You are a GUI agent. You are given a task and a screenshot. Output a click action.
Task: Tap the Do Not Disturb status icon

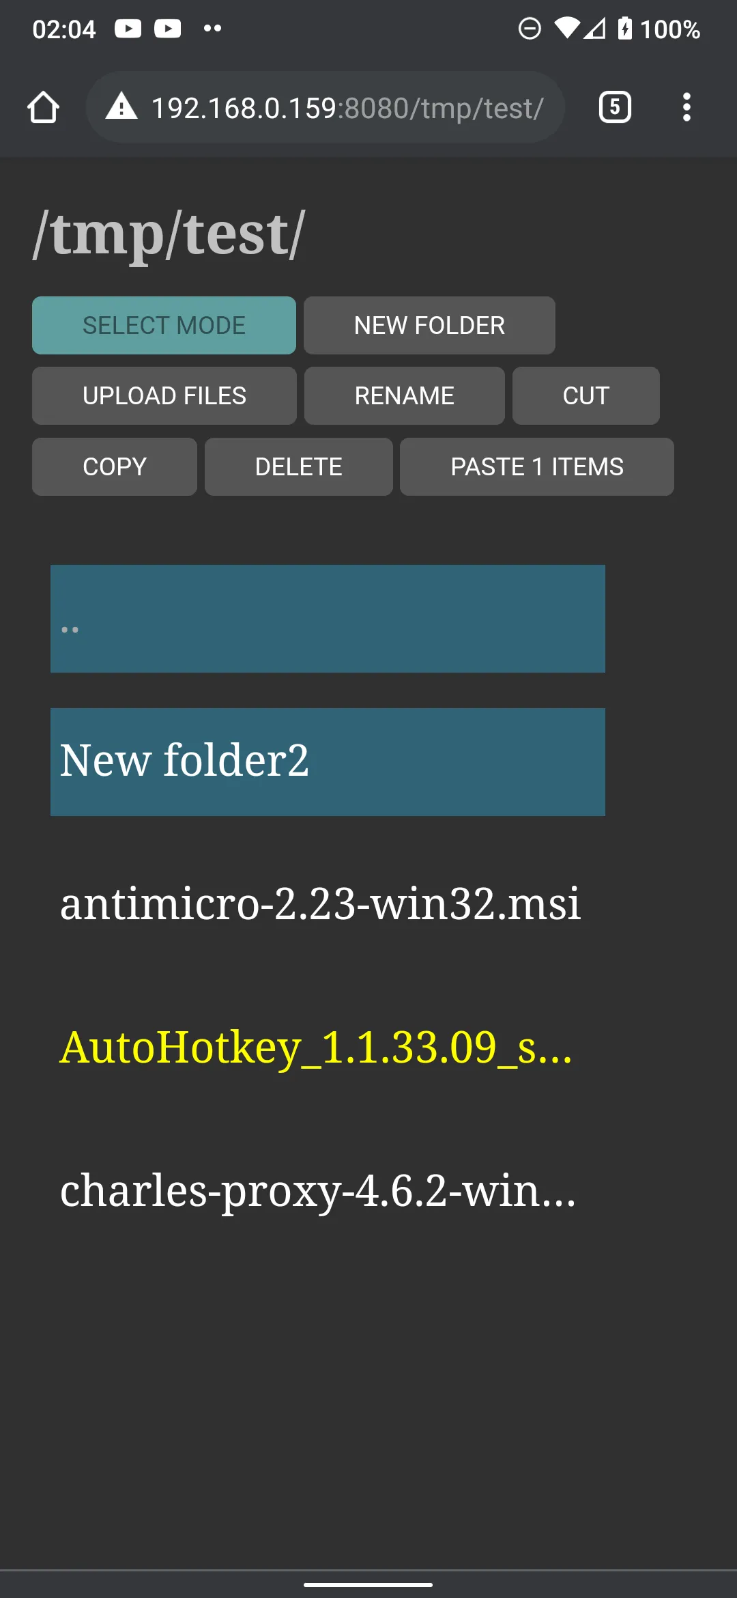point(530,29)
